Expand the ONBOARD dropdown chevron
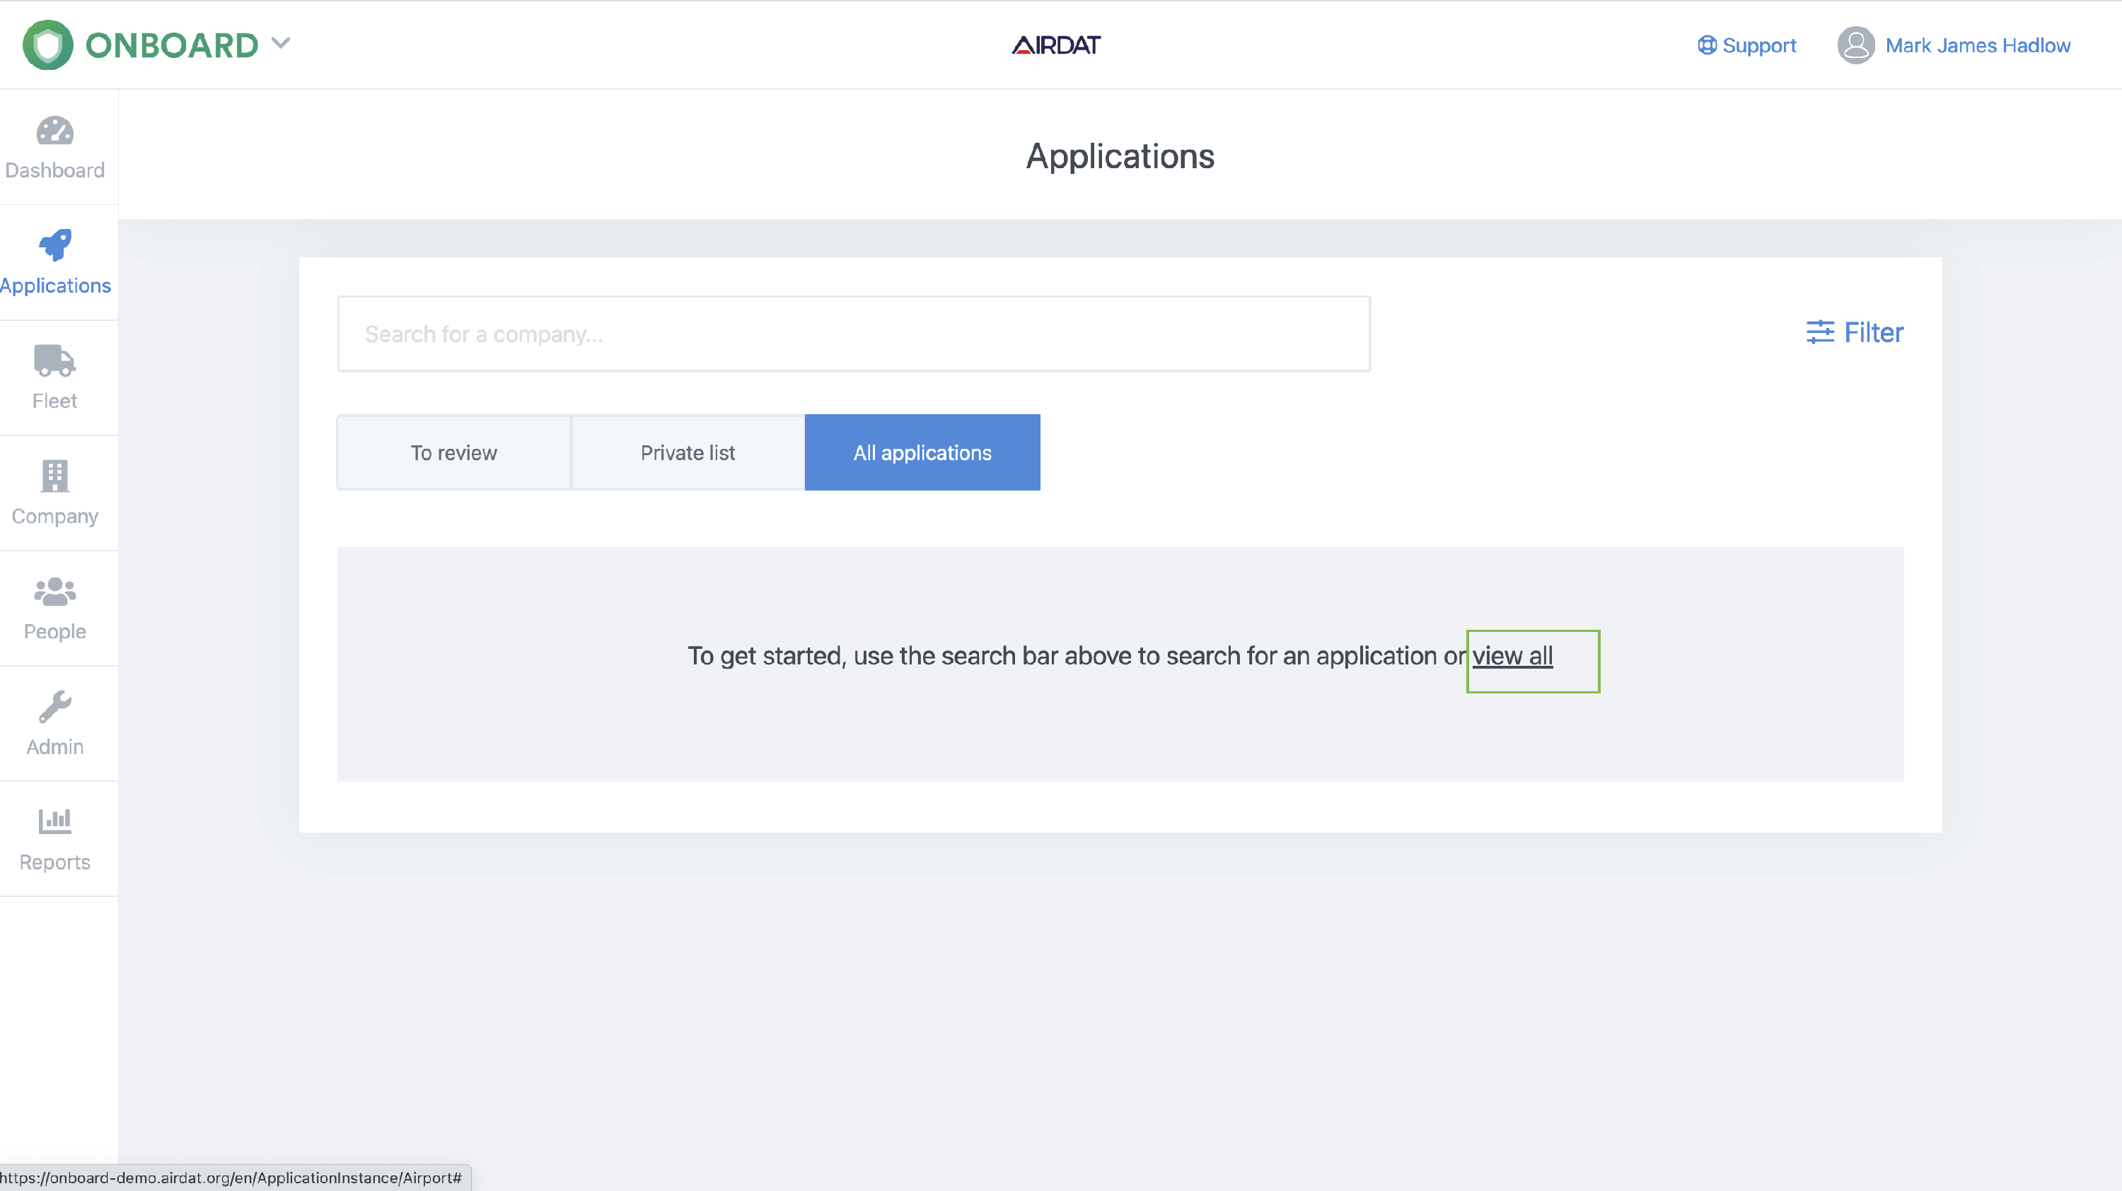 tap(281, 43)
